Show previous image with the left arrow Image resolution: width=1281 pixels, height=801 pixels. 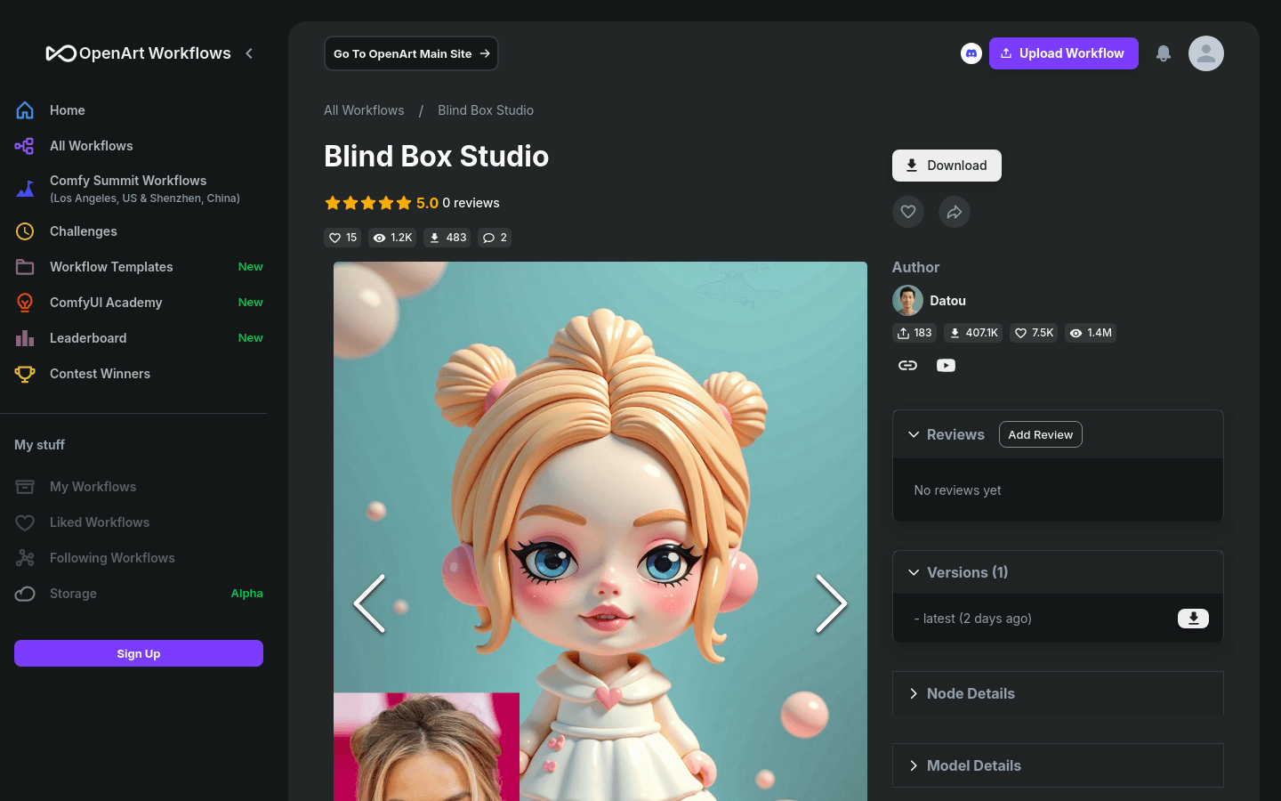(x=370, y=603)
